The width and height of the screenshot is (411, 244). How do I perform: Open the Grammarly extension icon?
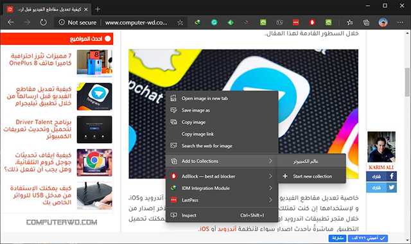[x=214, y=22]
